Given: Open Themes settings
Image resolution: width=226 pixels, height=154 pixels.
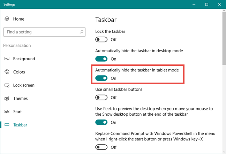Looking at the screenshot, I should (21, 99).
